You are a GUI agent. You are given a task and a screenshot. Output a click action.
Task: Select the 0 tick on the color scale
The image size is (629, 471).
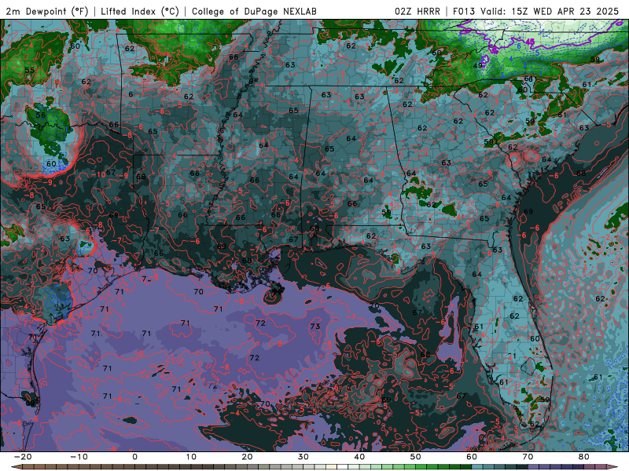click(134, 457)
